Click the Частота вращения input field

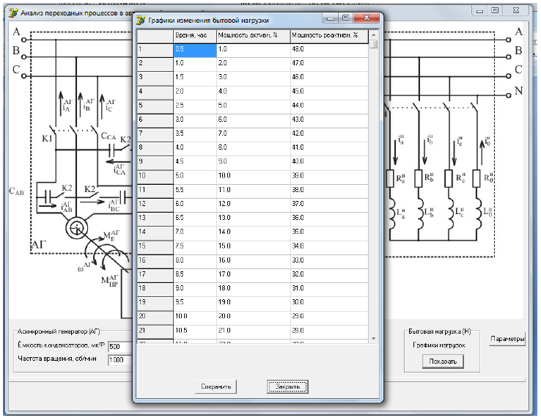click(x=119, y=360)
